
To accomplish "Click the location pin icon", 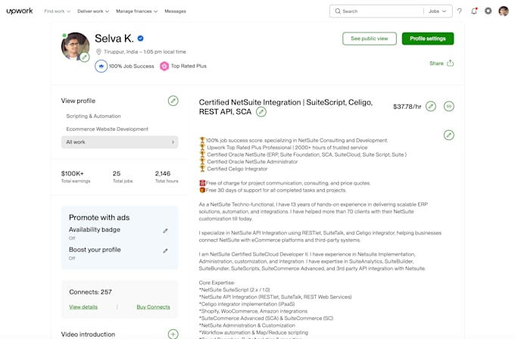I will 98,52.
